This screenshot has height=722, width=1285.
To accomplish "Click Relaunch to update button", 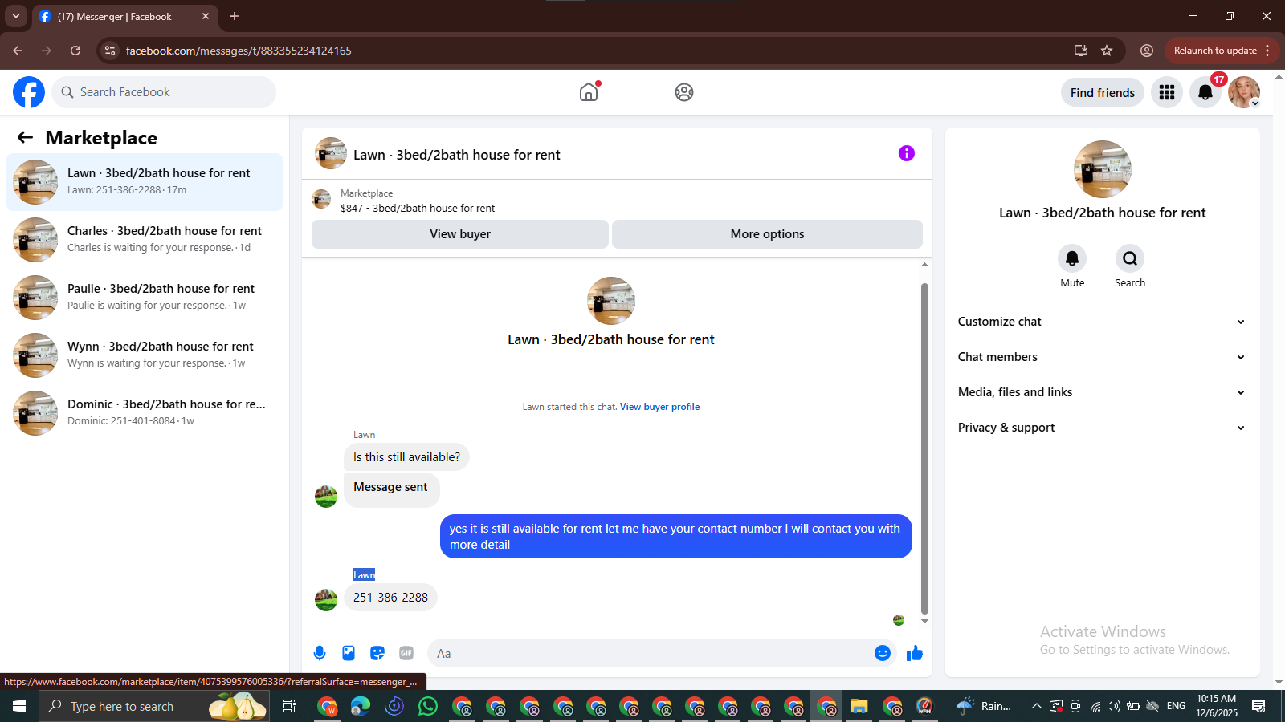I will tap(1215, 51).
